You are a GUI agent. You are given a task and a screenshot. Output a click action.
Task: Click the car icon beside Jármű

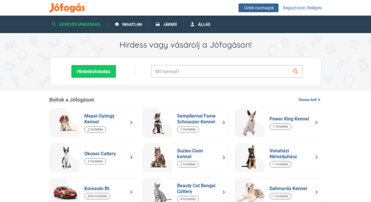(x=158, y=24)
